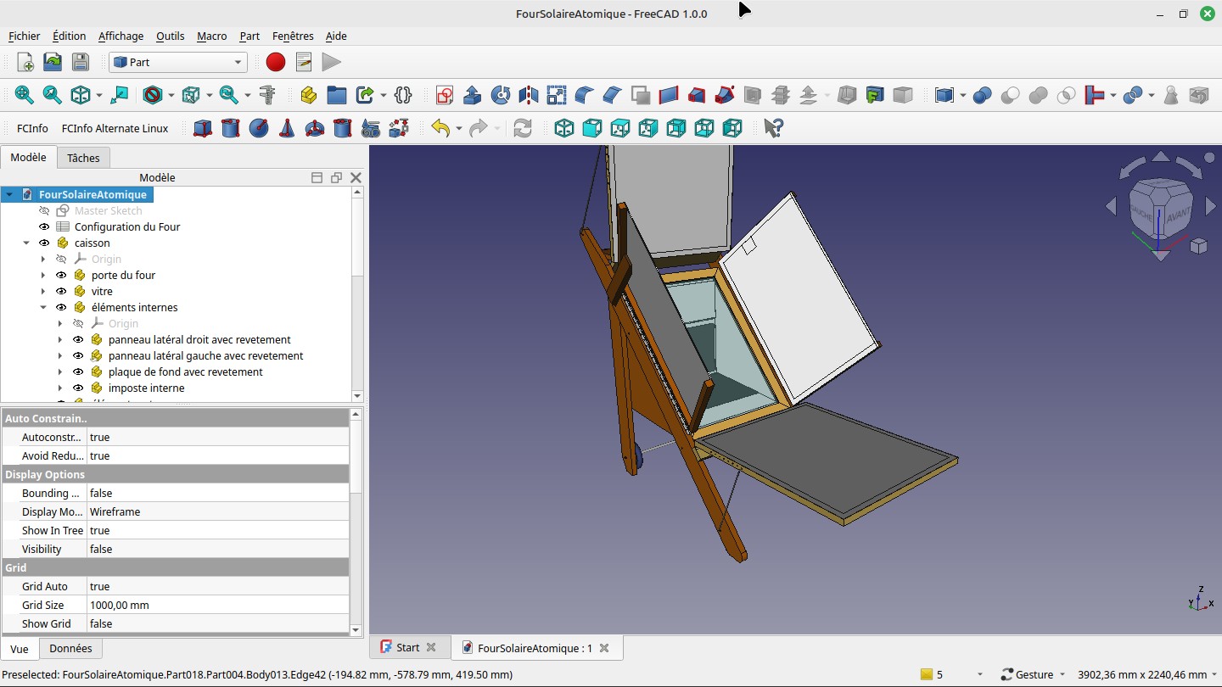Click the FCInfo Alternate Linux button
Screen dimensions: 1222x687
[x=115, y=128]
